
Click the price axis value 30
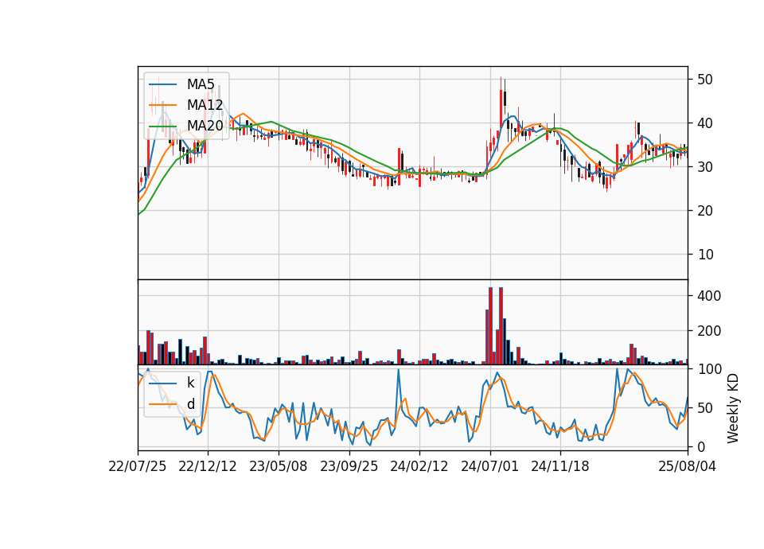point(705,167)
